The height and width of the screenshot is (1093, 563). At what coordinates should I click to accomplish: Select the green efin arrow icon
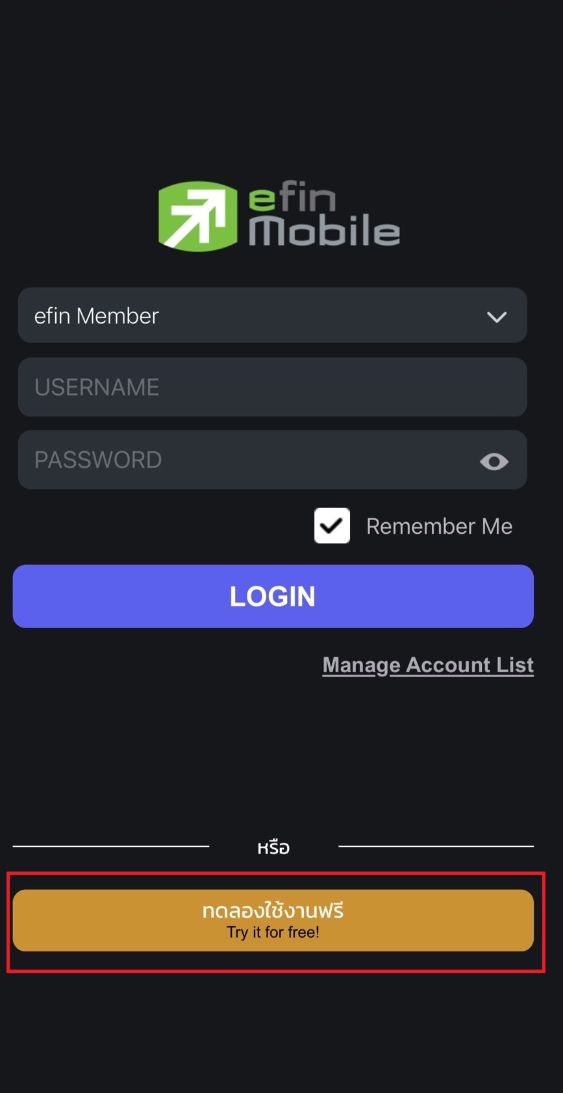[x=197, y=216]
